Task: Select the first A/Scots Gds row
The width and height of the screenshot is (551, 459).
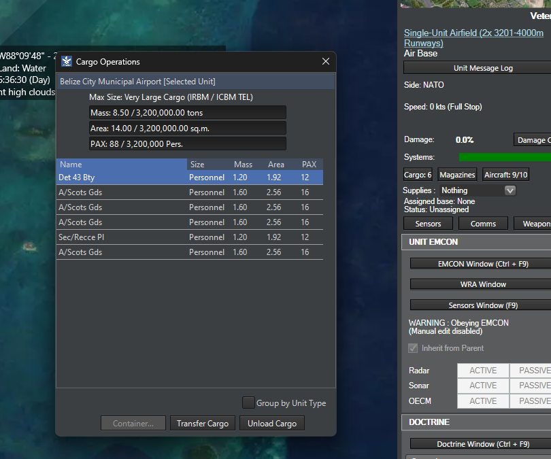Action: point(190,192)
